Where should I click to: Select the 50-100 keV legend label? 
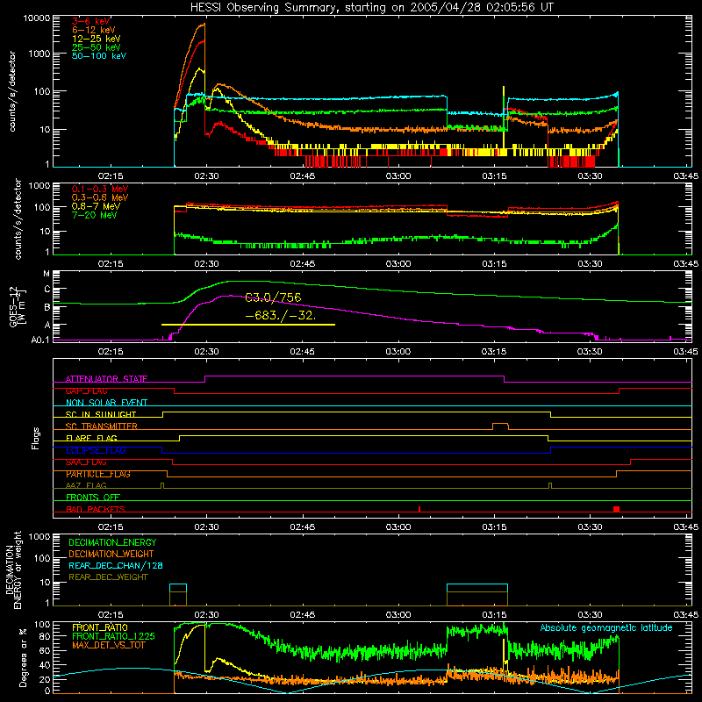98,56
